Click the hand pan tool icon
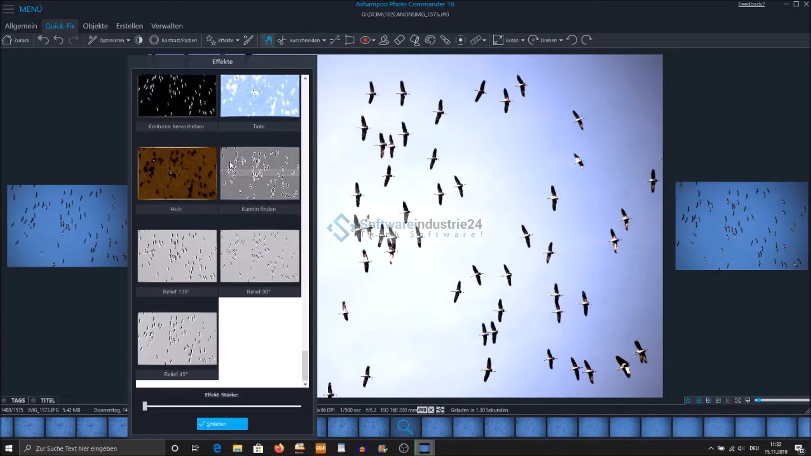The image size is (811, 456). tap(267, 40)
